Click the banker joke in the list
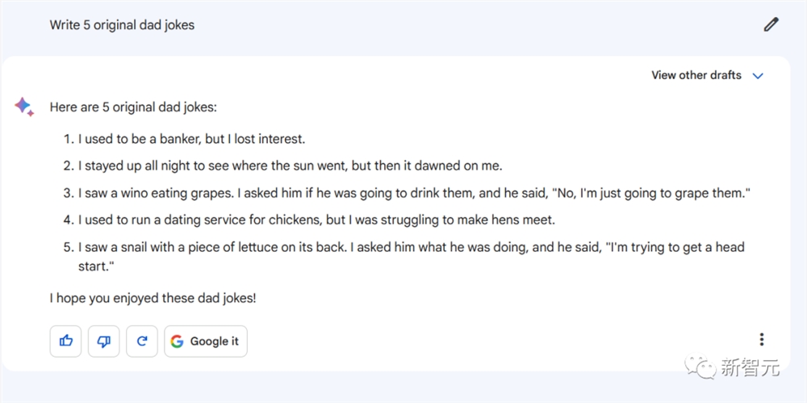Image resolution: width=807 pixels, height=403 pixels. pyautogui.click(x=191, y=139)
